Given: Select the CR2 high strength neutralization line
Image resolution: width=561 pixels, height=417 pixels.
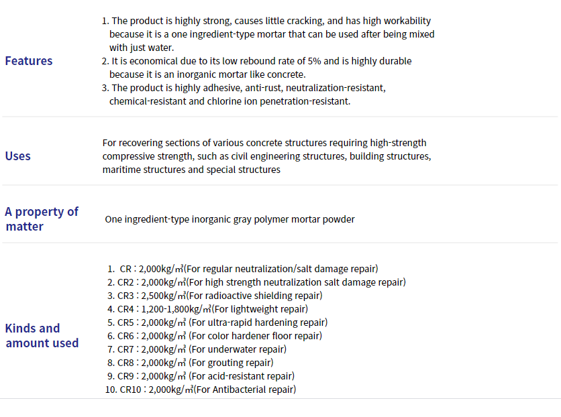Looking at the screenshot, I should point(256,282).
